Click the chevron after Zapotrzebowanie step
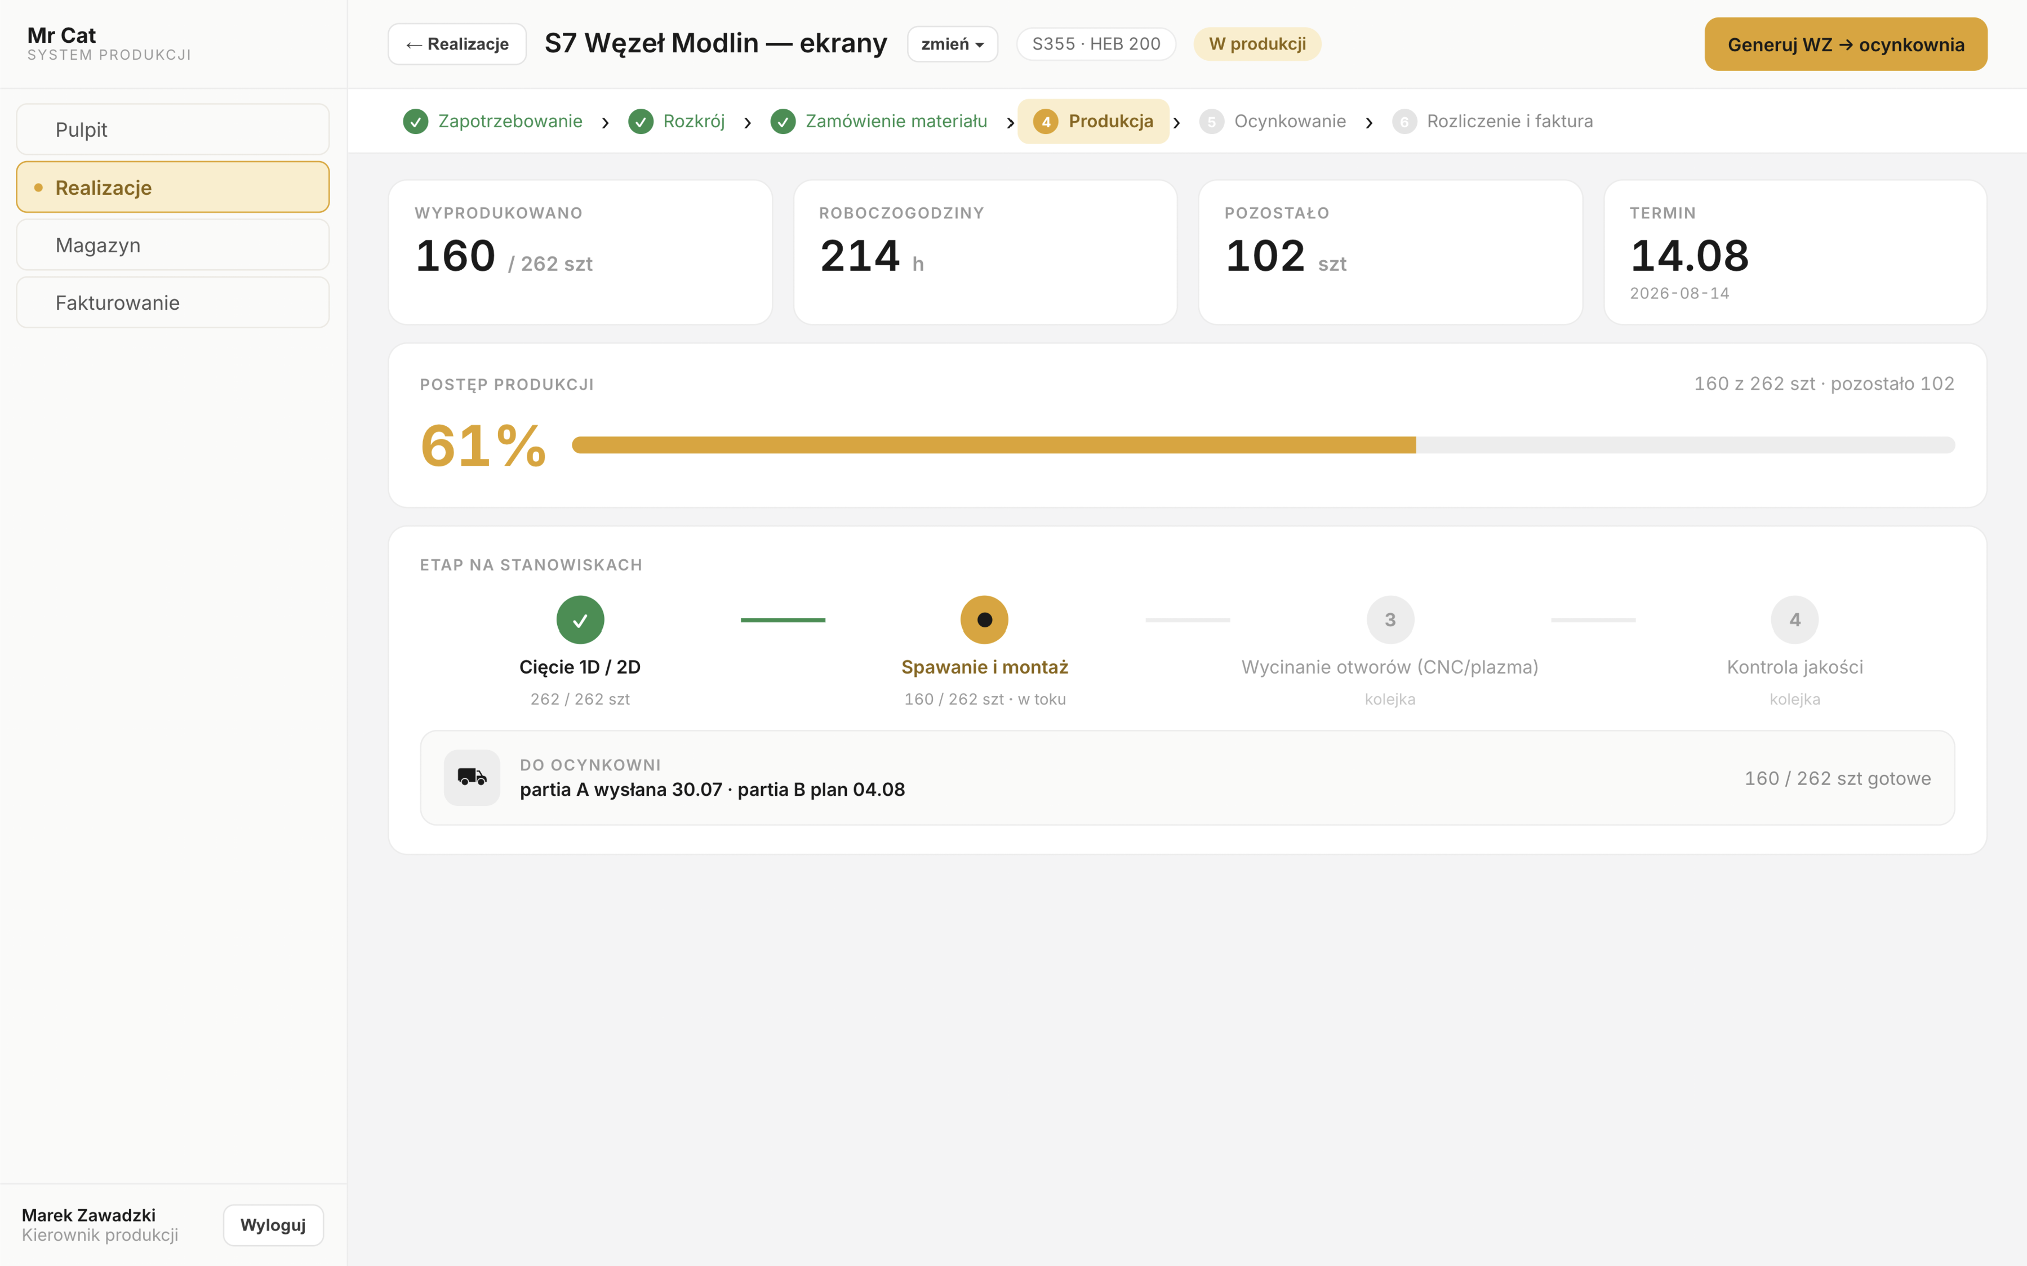 [x=604, y=123]
